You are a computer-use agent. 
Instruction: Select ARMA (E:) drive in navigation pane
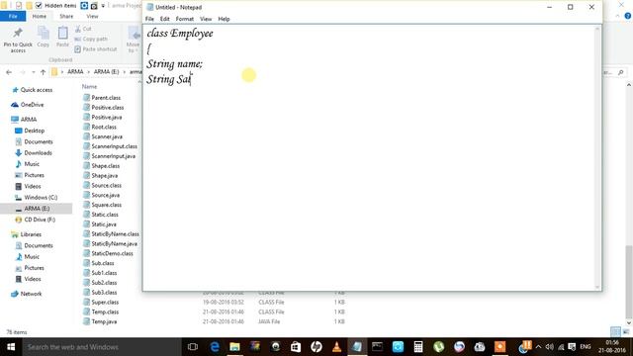pyautogui.click(x=37, y=209)
